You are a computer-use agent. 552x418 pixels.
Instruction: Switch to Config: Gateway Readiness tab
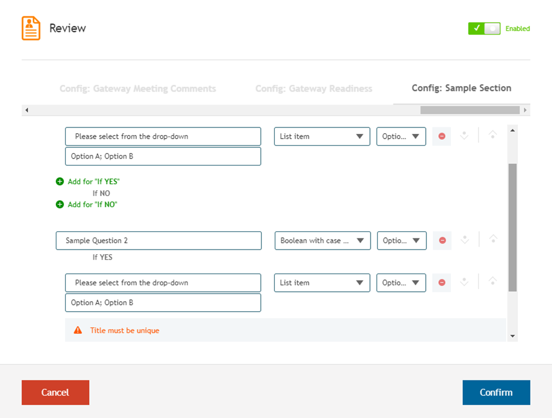(x=314, y=88)
